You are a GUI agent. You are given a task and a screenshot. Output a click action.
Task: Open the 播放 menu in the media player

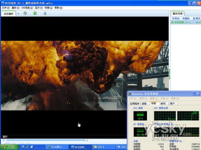pyautogui.click(x=16, y=8)
